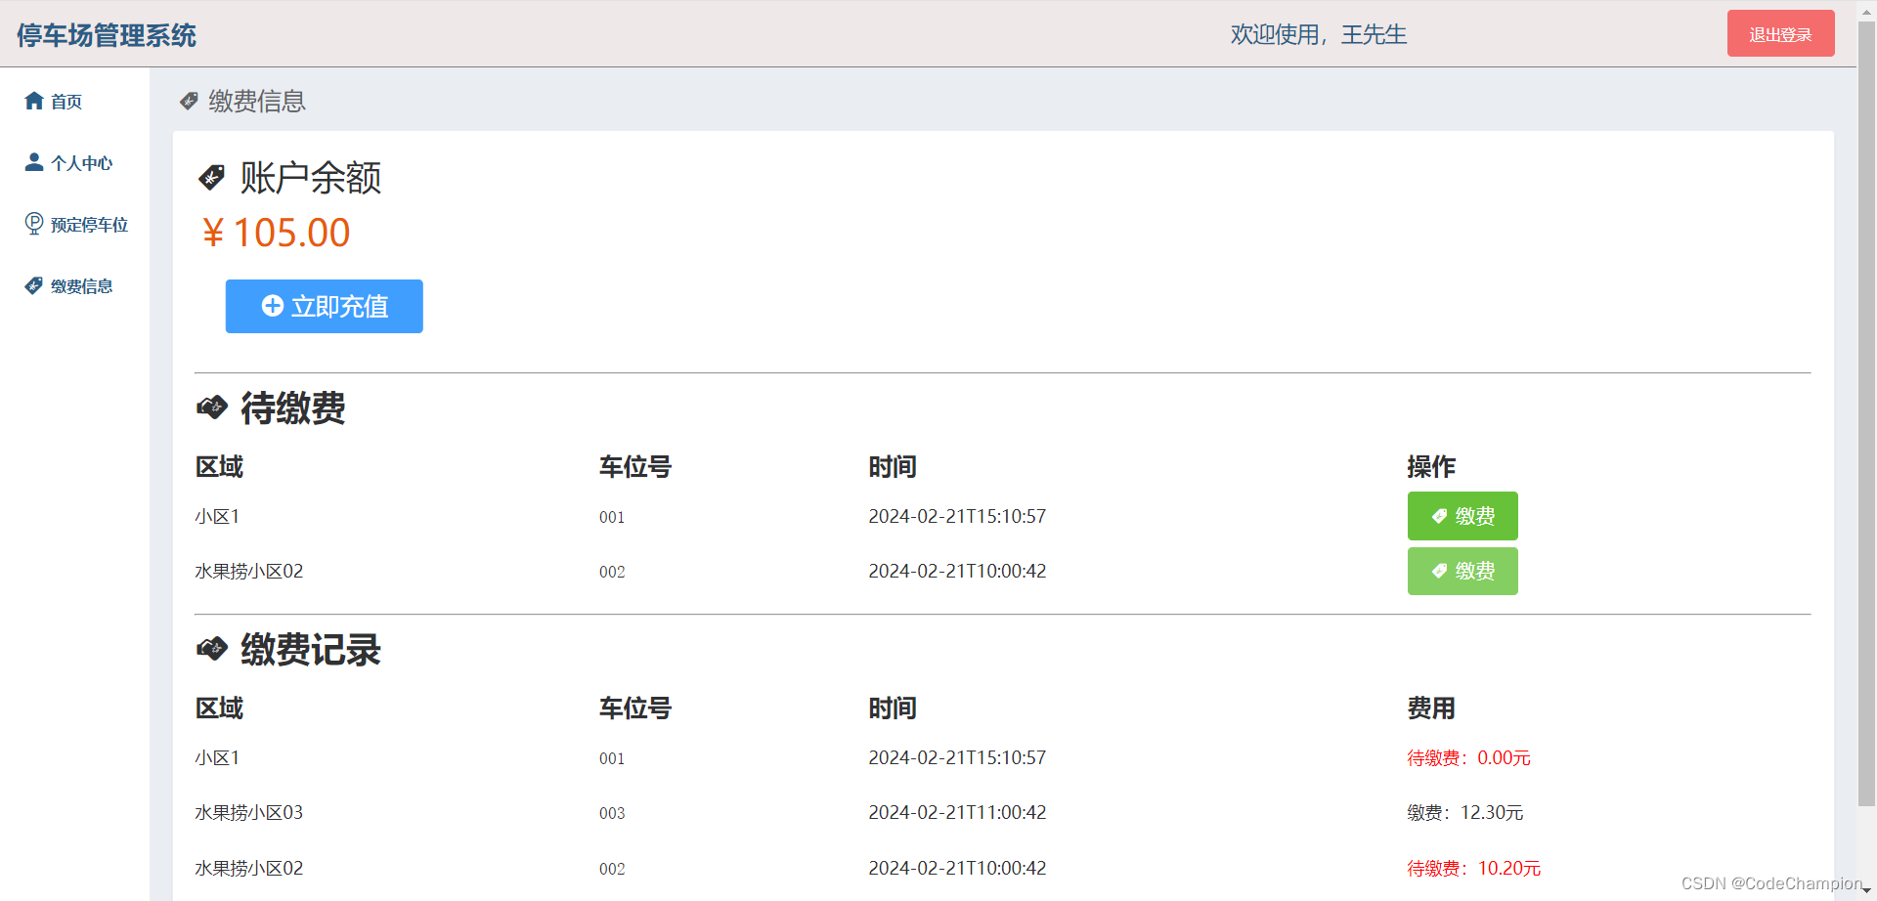Select 缴费信息 in the sidebar menu

[x=82, y=286]
